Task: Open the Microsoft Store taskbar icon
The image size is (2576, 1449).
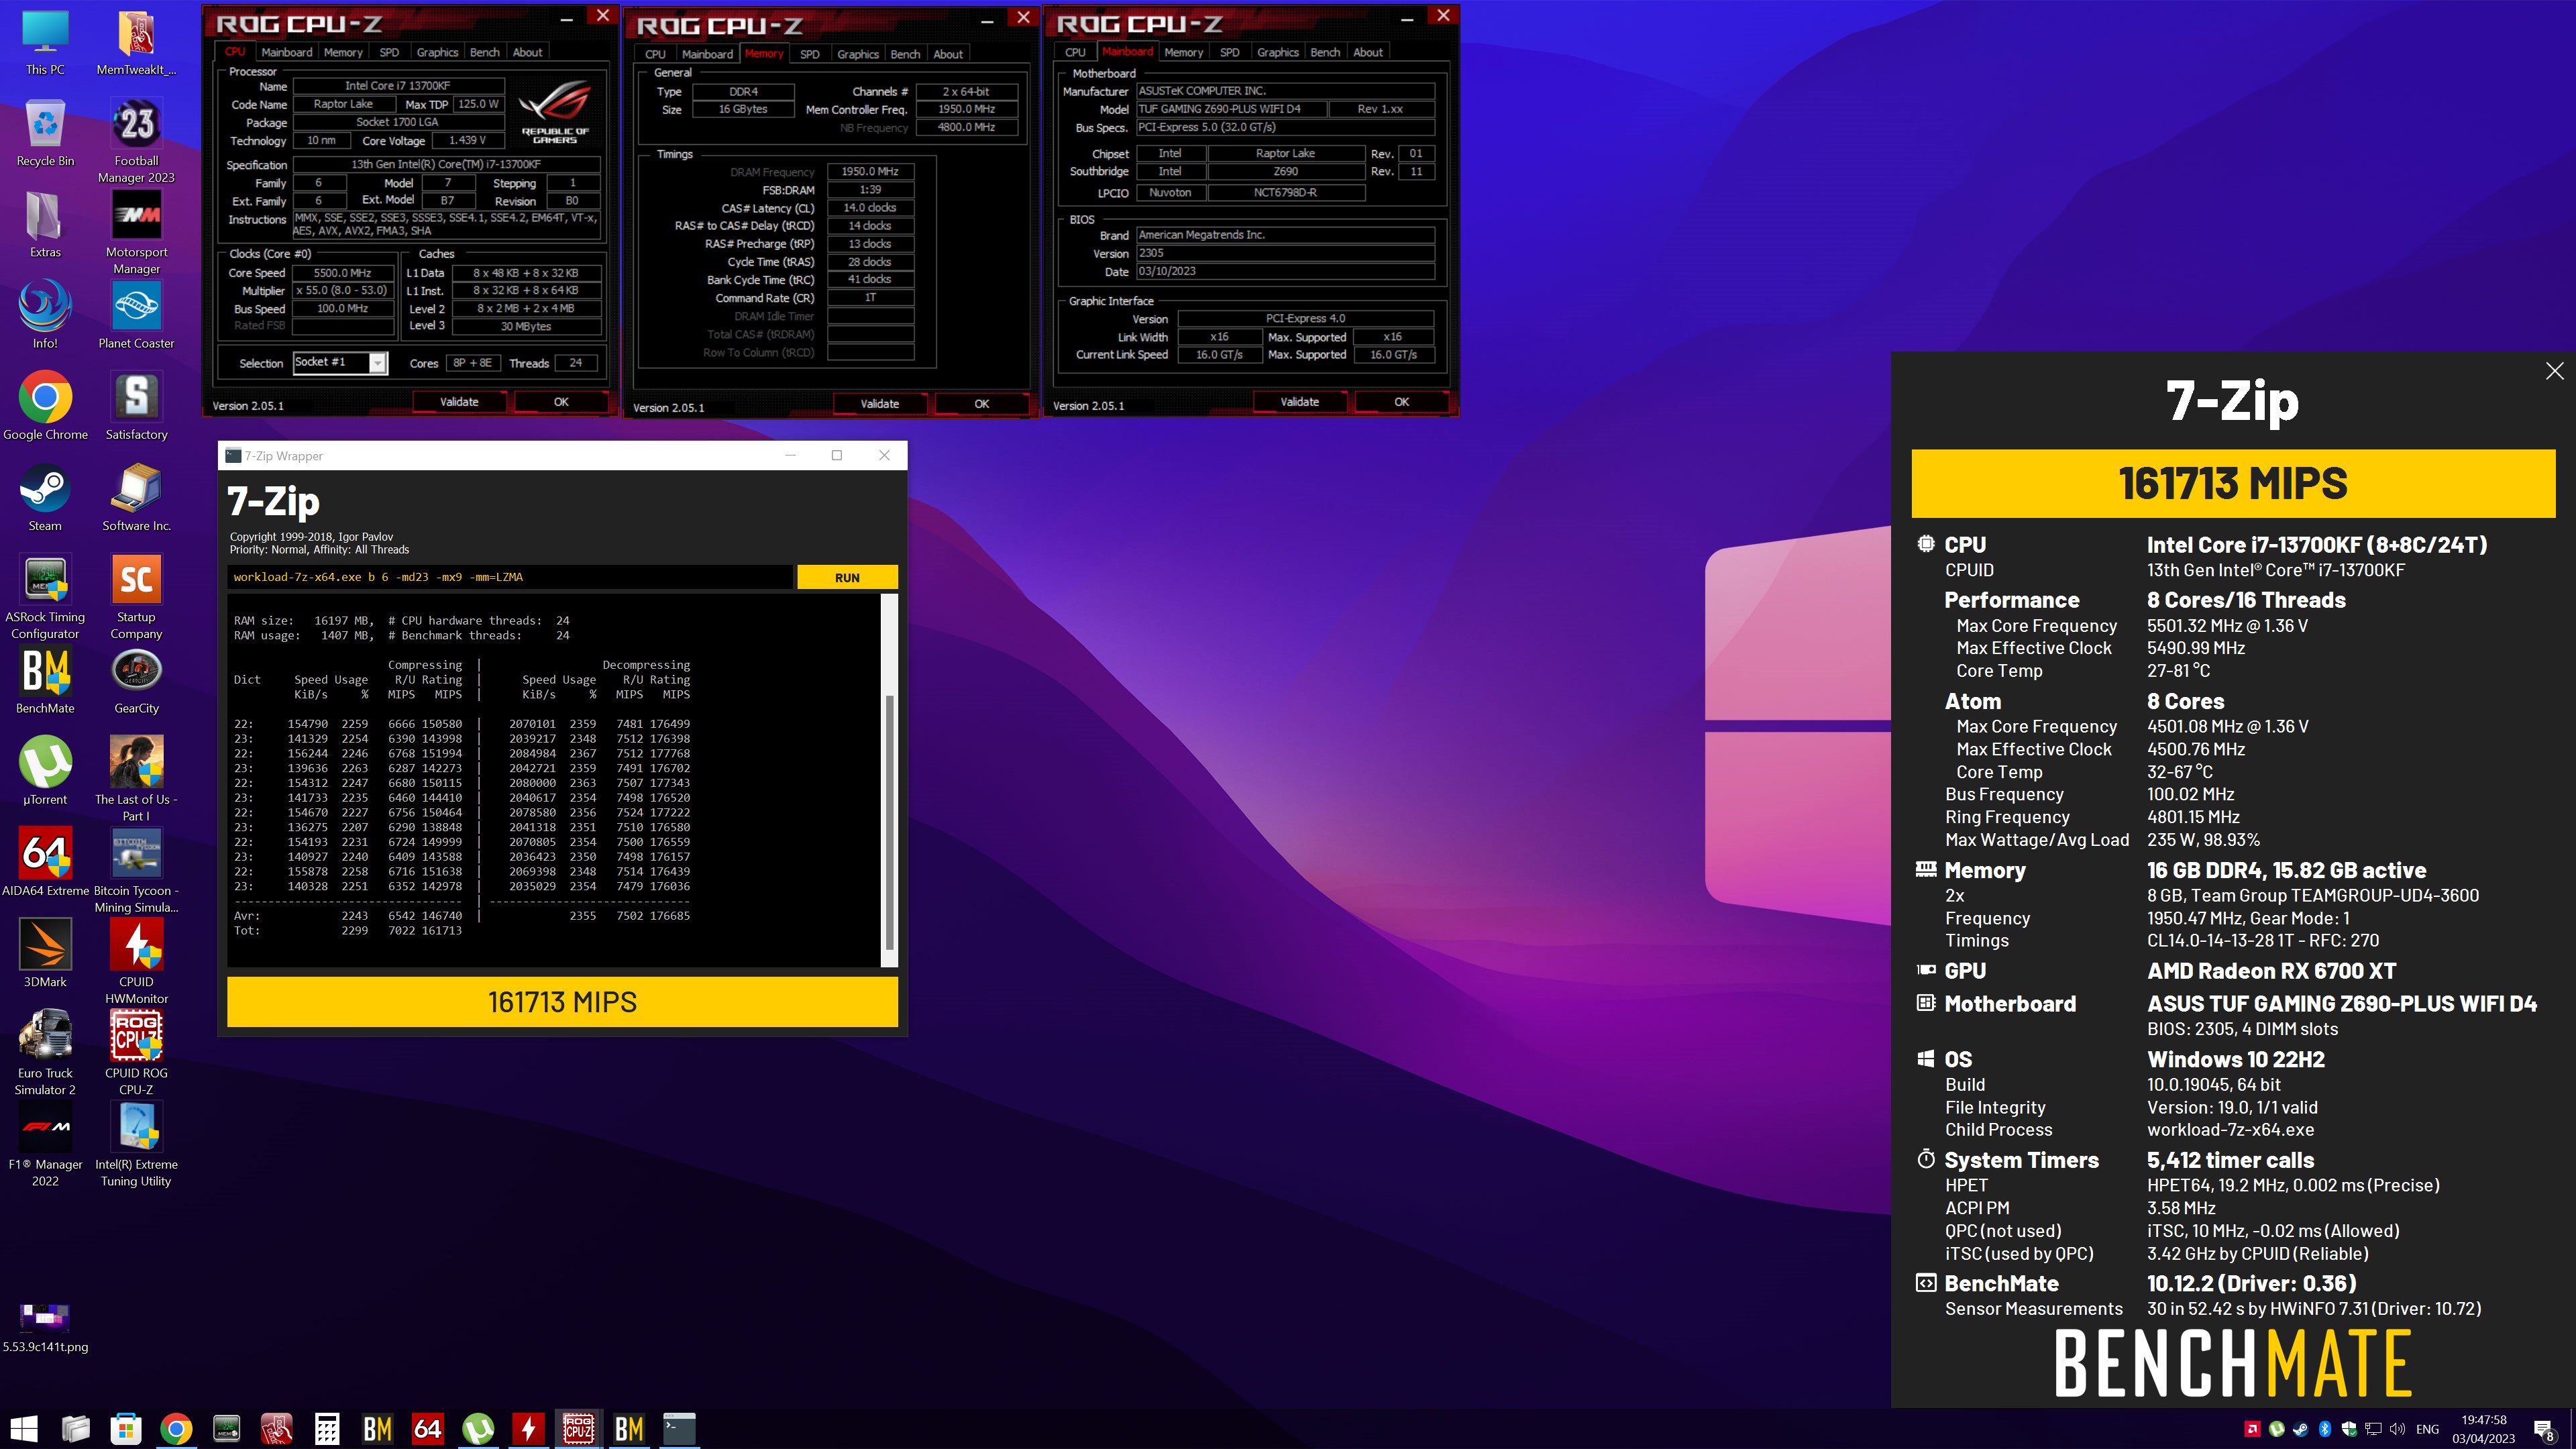Action: pyautogui.click(x=126, y=1429)
